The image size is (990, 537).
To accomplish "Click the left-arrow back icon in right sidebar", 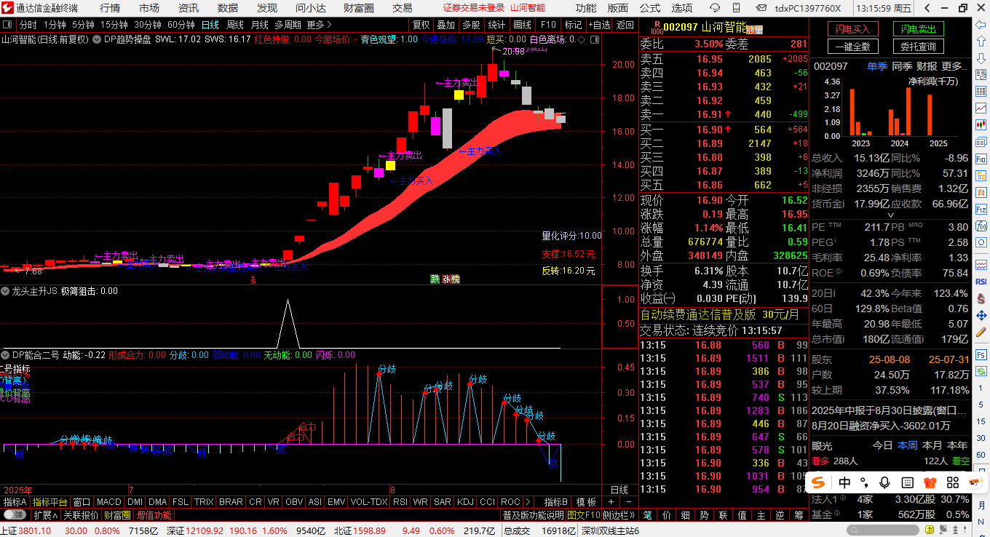I will pyautogui.click(x=981, y=24).
